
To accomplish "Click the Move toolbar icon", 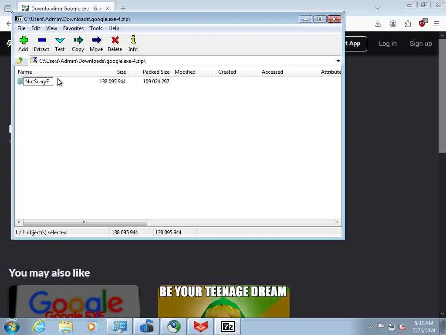I will coord(96,43).
